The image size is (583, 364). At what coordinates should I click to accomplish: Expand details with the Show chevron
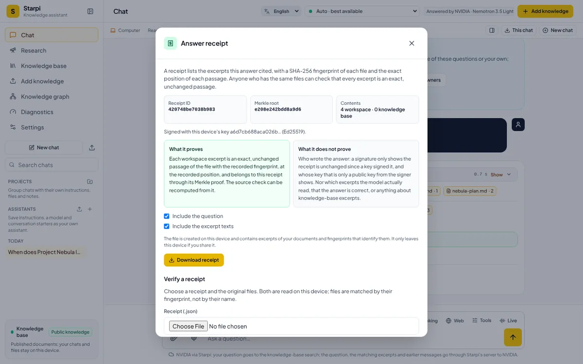click(x=500, y=175)
